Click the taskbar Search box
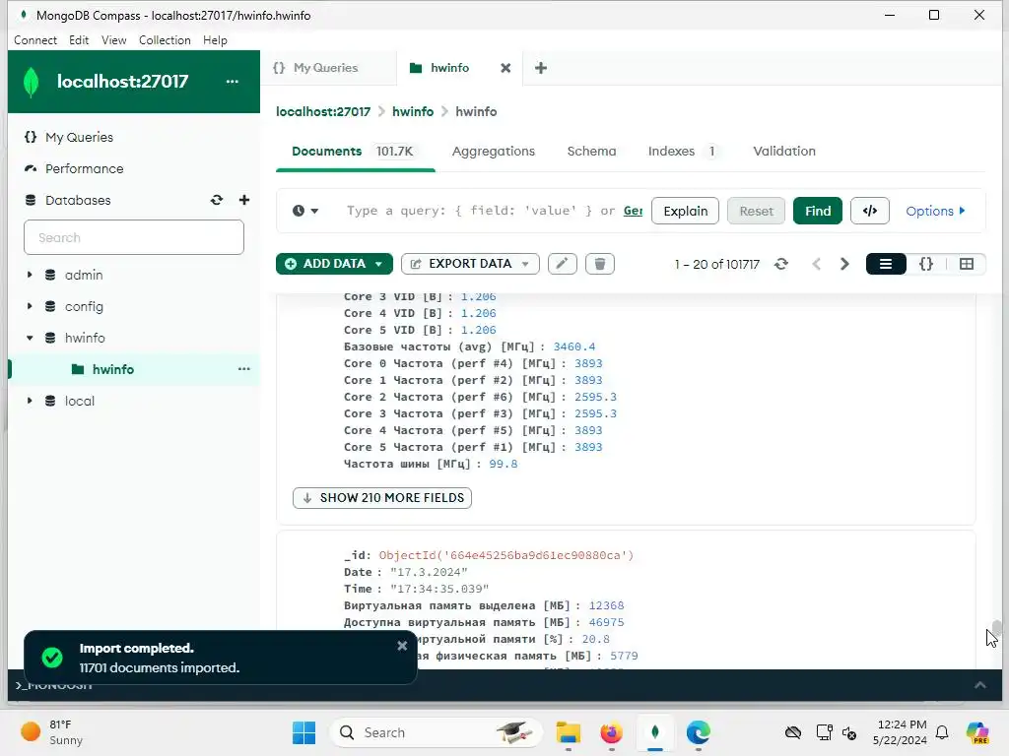 pos(436,732)
